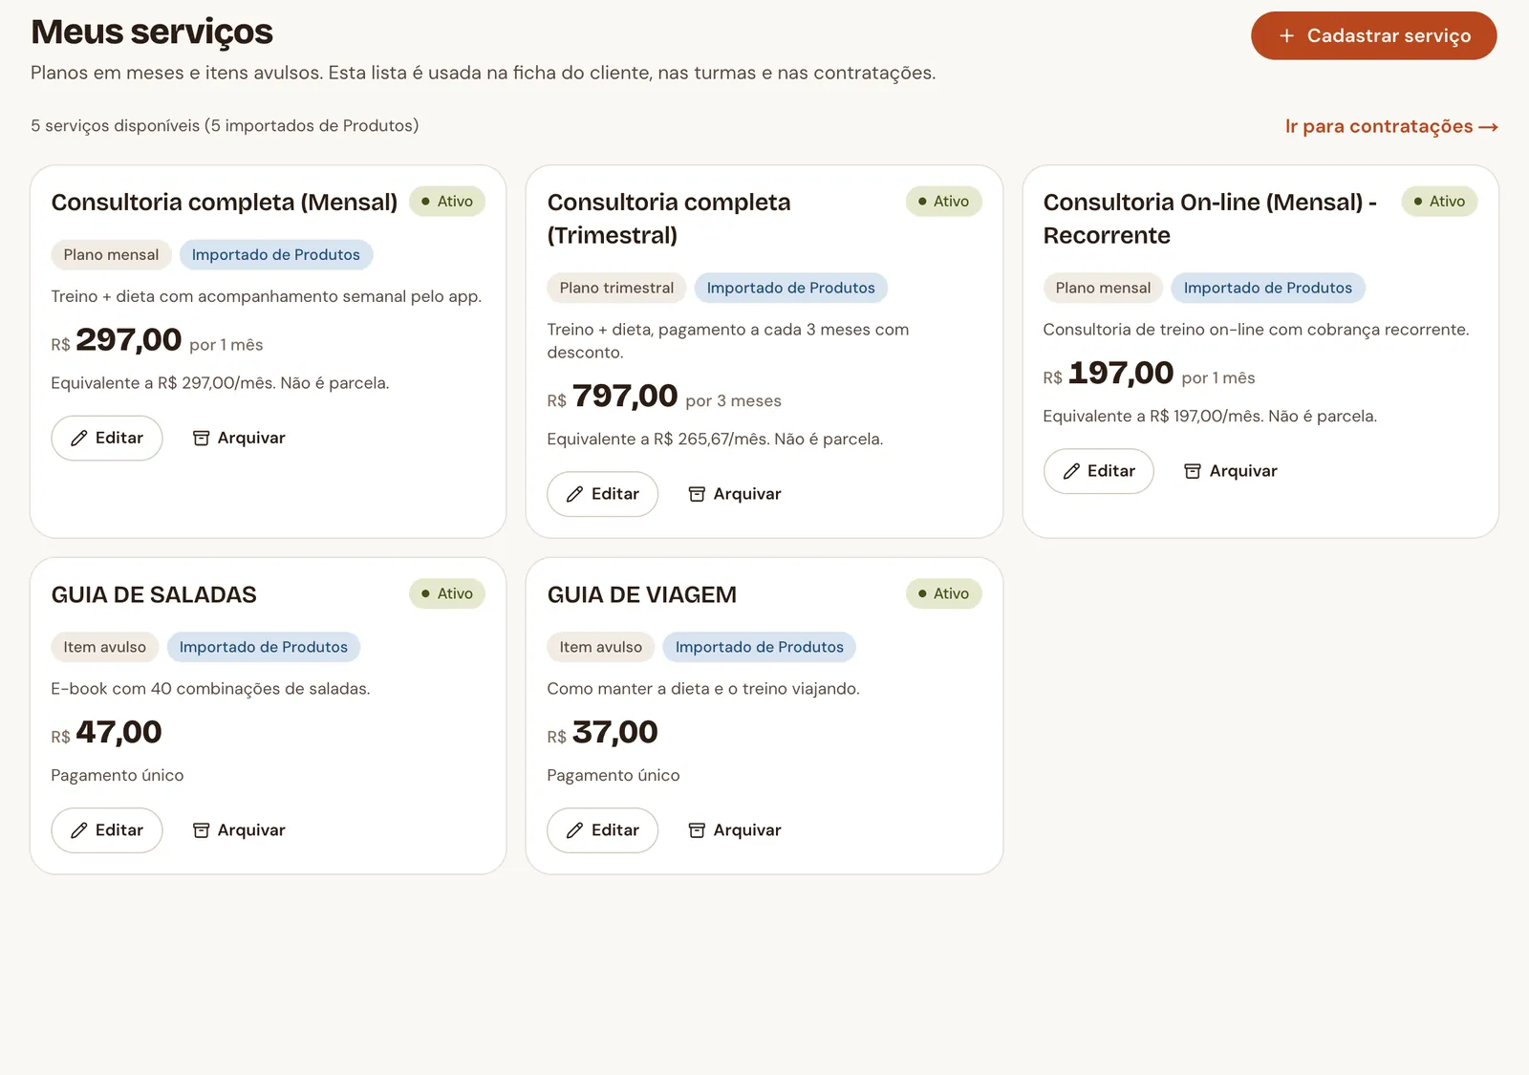
Task: Click Ativo badge on Consultoria On-line card
Action: pos(1439,202)
